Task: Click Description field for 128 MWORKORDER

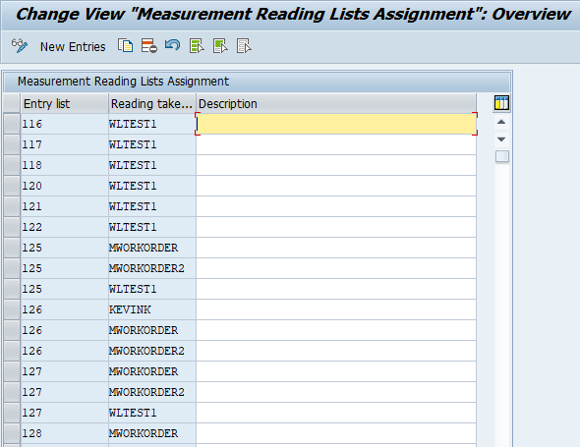Action: click(336, 433)
